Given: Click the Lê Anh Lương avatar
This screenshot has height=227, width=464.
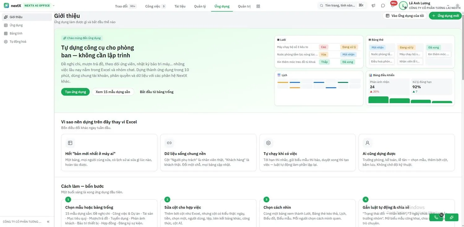Looking at the screenshot, I should pos(403,6).
